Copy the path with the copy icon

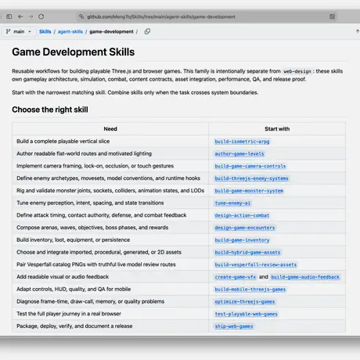pos(147,31)
